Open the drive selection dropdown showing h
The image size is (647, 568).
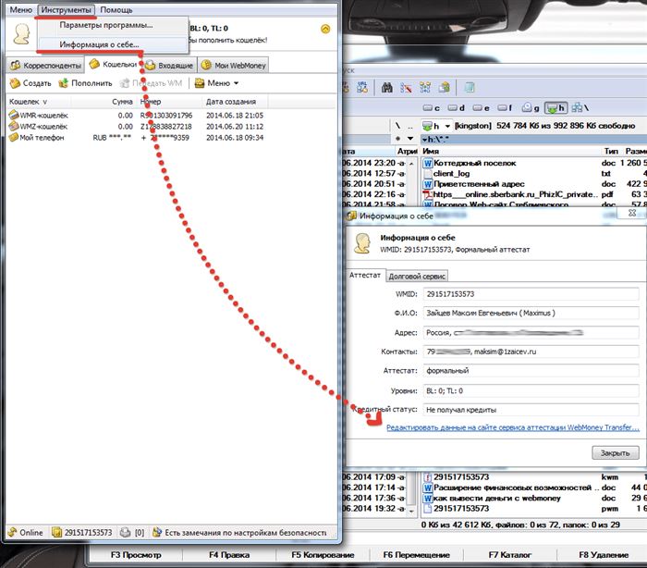pyautogui.click(x=436, y=126)
